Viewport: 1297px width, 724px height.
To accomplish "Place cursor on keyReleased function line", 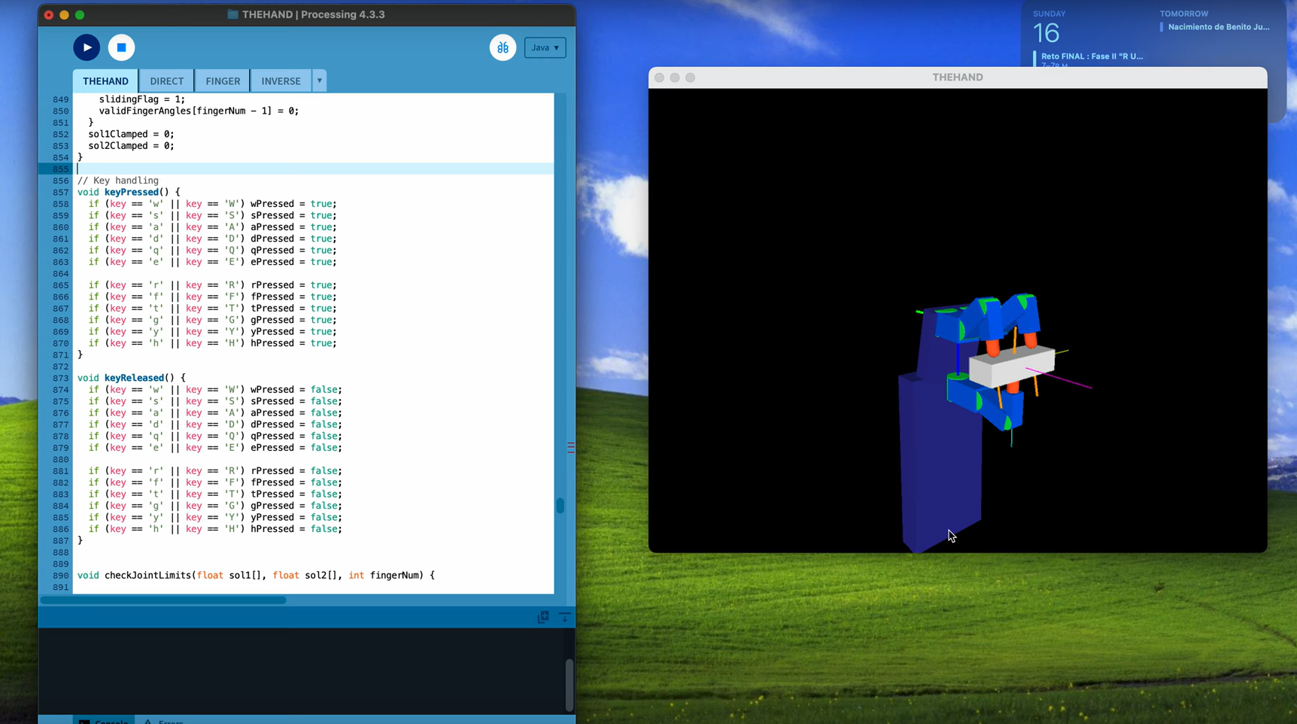I will pyautogui.click(x=134, y=378).
